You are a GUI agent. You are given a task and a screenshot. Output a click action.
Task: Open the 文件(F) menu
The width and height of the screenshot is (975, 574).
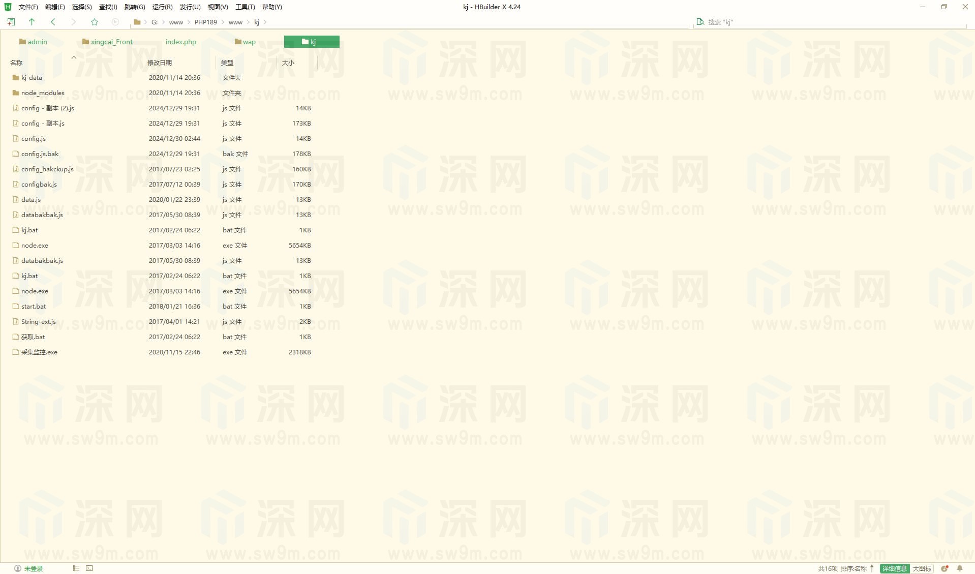[28, 7]
